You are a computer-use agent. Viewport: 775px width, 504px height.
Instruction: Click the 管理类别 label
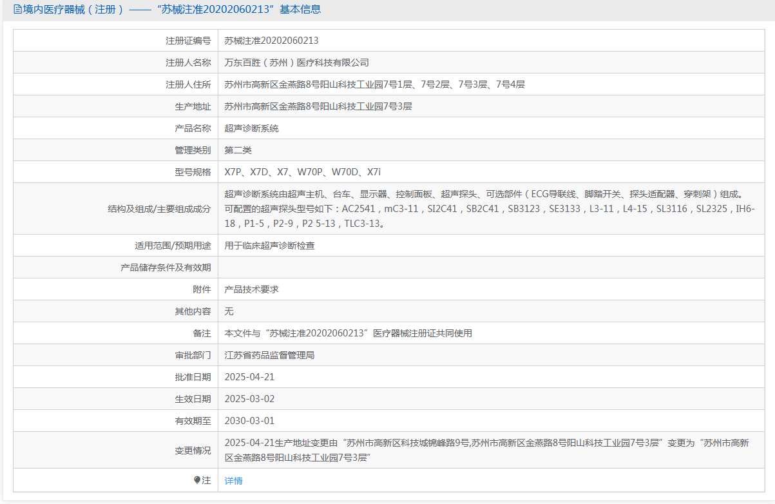click(x=193, y=150)
